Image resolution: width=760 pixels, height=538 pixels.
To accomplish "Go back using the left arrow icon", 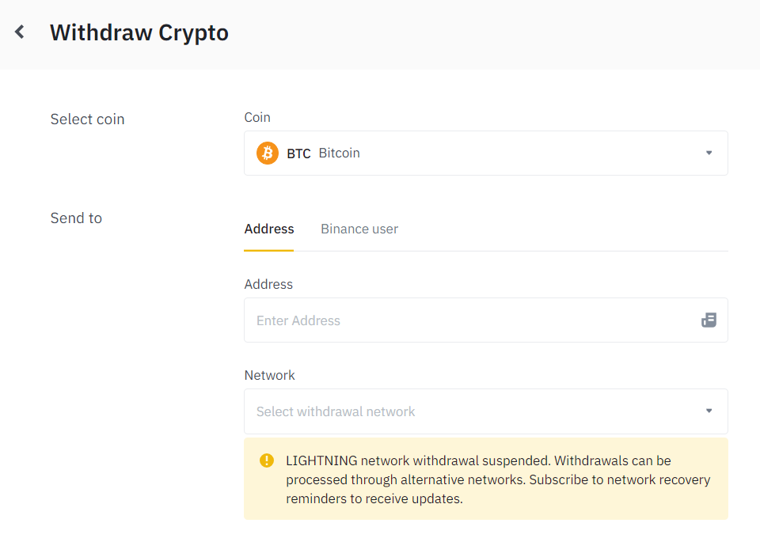I will point(19,32).
